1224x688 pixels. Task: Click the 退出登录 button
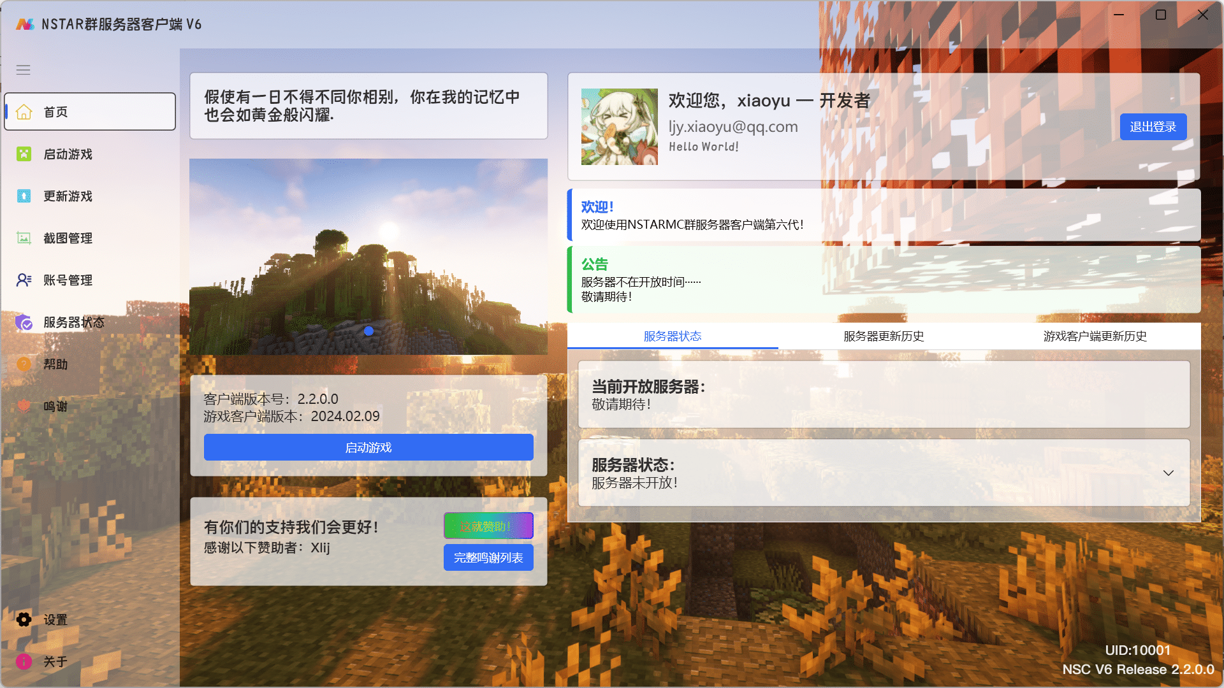coord(1153,127)
